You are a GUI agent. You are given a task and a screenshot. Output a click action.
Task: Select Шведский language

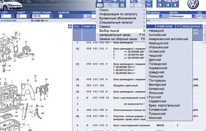169,72
